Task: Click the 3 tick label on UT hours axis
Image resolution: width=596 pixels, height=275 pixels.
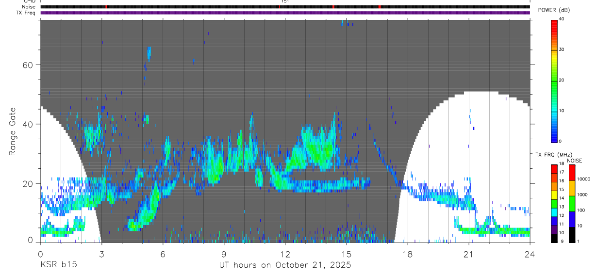Action: coord(101,254)
